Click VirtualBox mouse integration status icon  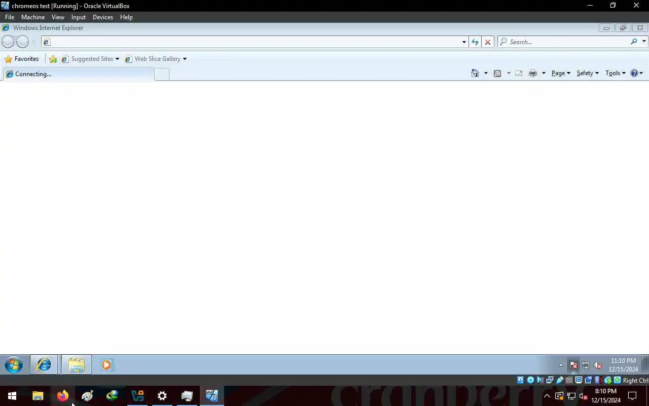(607, 380)
